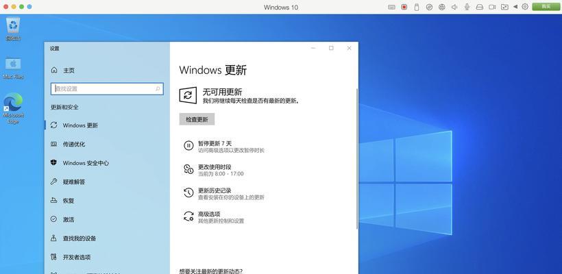This screenshot has height=274, width=562.
Task: Maximize the Settings window
Action: coord(331,48)
